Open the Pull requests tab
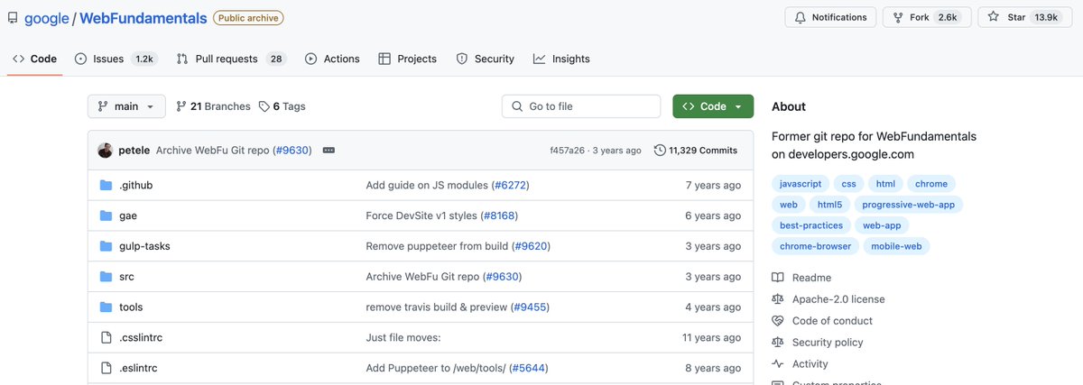This screenshot has height=385, width=1083. (231, 59)
